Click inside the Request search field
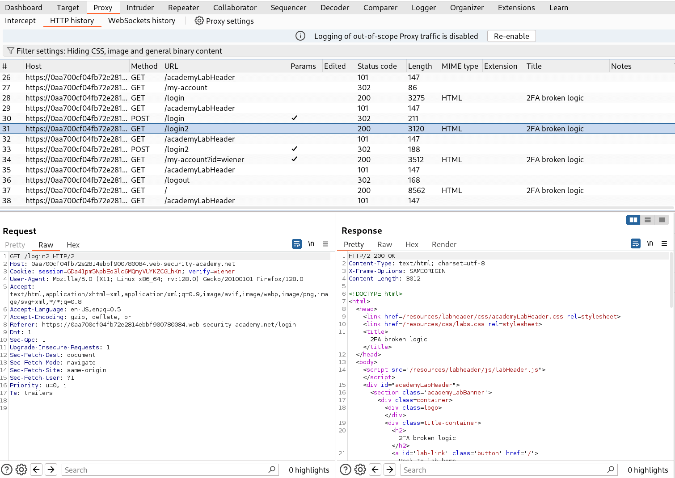 point(170,470)
